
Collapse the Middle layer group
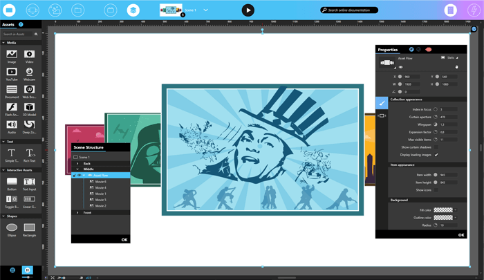[x=77, y=169]
